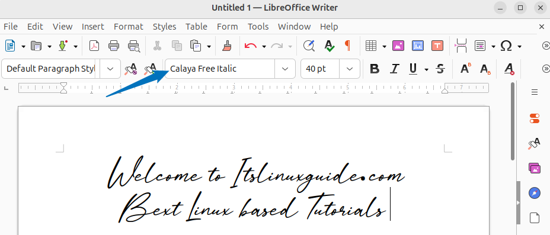The height and width of the screenshot is (235, 550).
Task: Click the Calaya Free Italic font box
Action: coord(219,69)
